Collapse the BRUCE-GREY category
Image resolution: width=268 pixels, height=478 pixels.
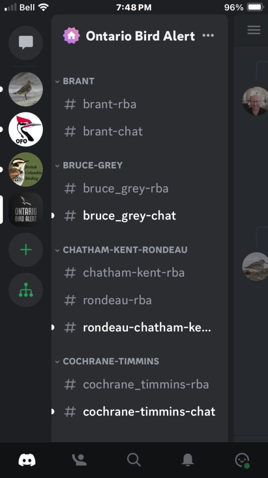click(x=89, y=165)
